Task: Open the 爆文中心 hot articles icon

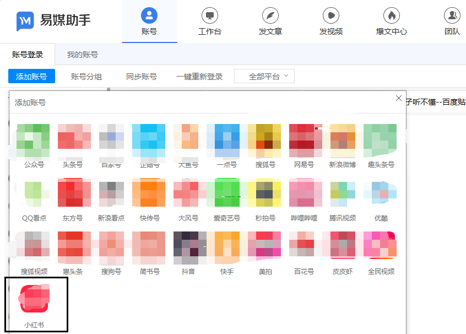Action: coord(392,15)
